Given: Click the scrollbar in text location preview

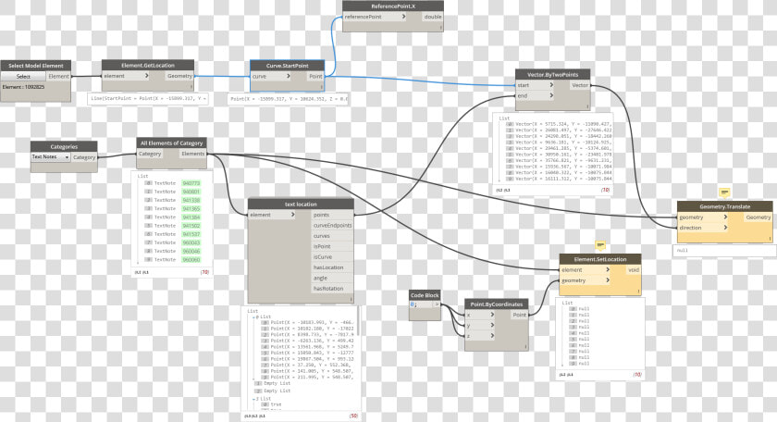Looking at the screenshot, I should (x=357, y=320).
